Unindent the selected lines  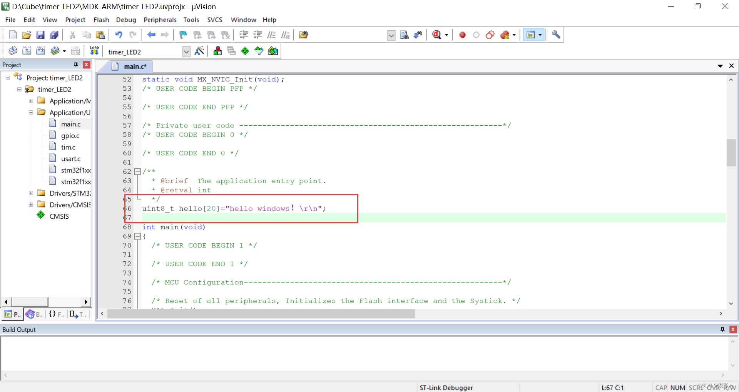pos(257,35)
